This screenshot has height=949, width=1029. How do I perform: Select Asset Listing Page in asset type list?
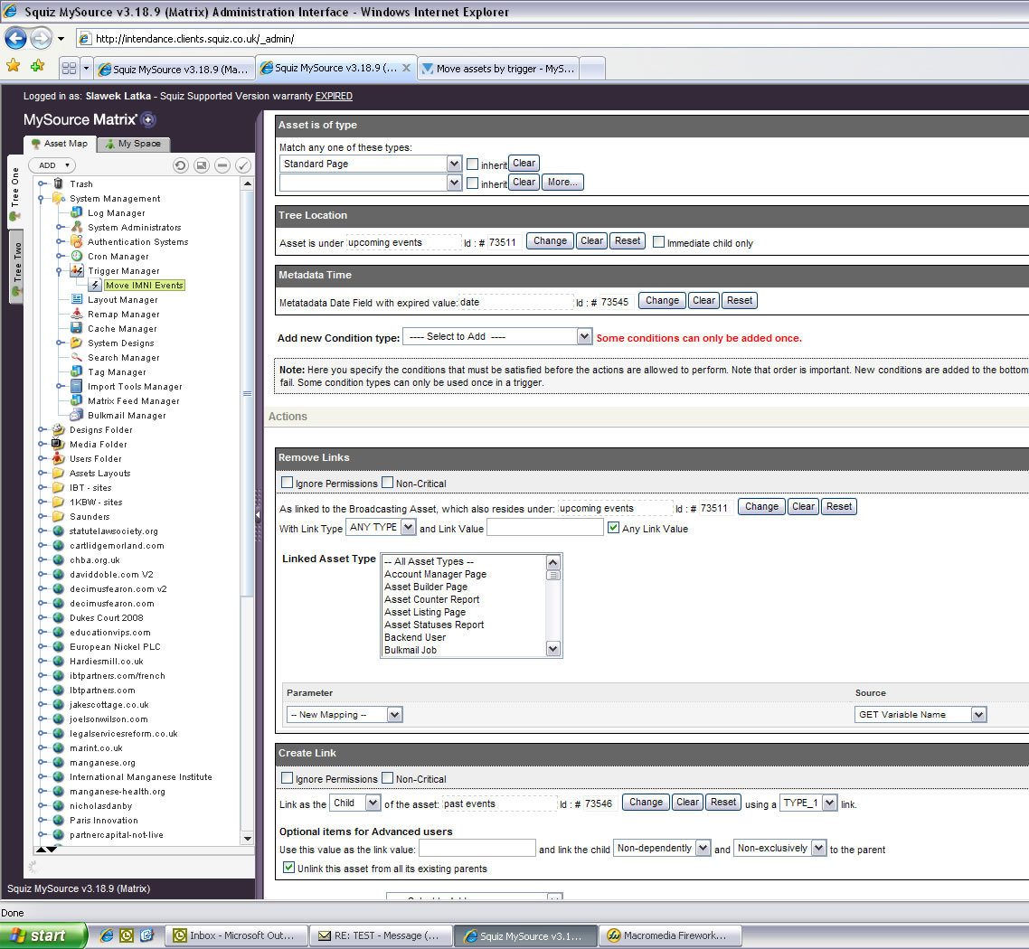[425, 612]
